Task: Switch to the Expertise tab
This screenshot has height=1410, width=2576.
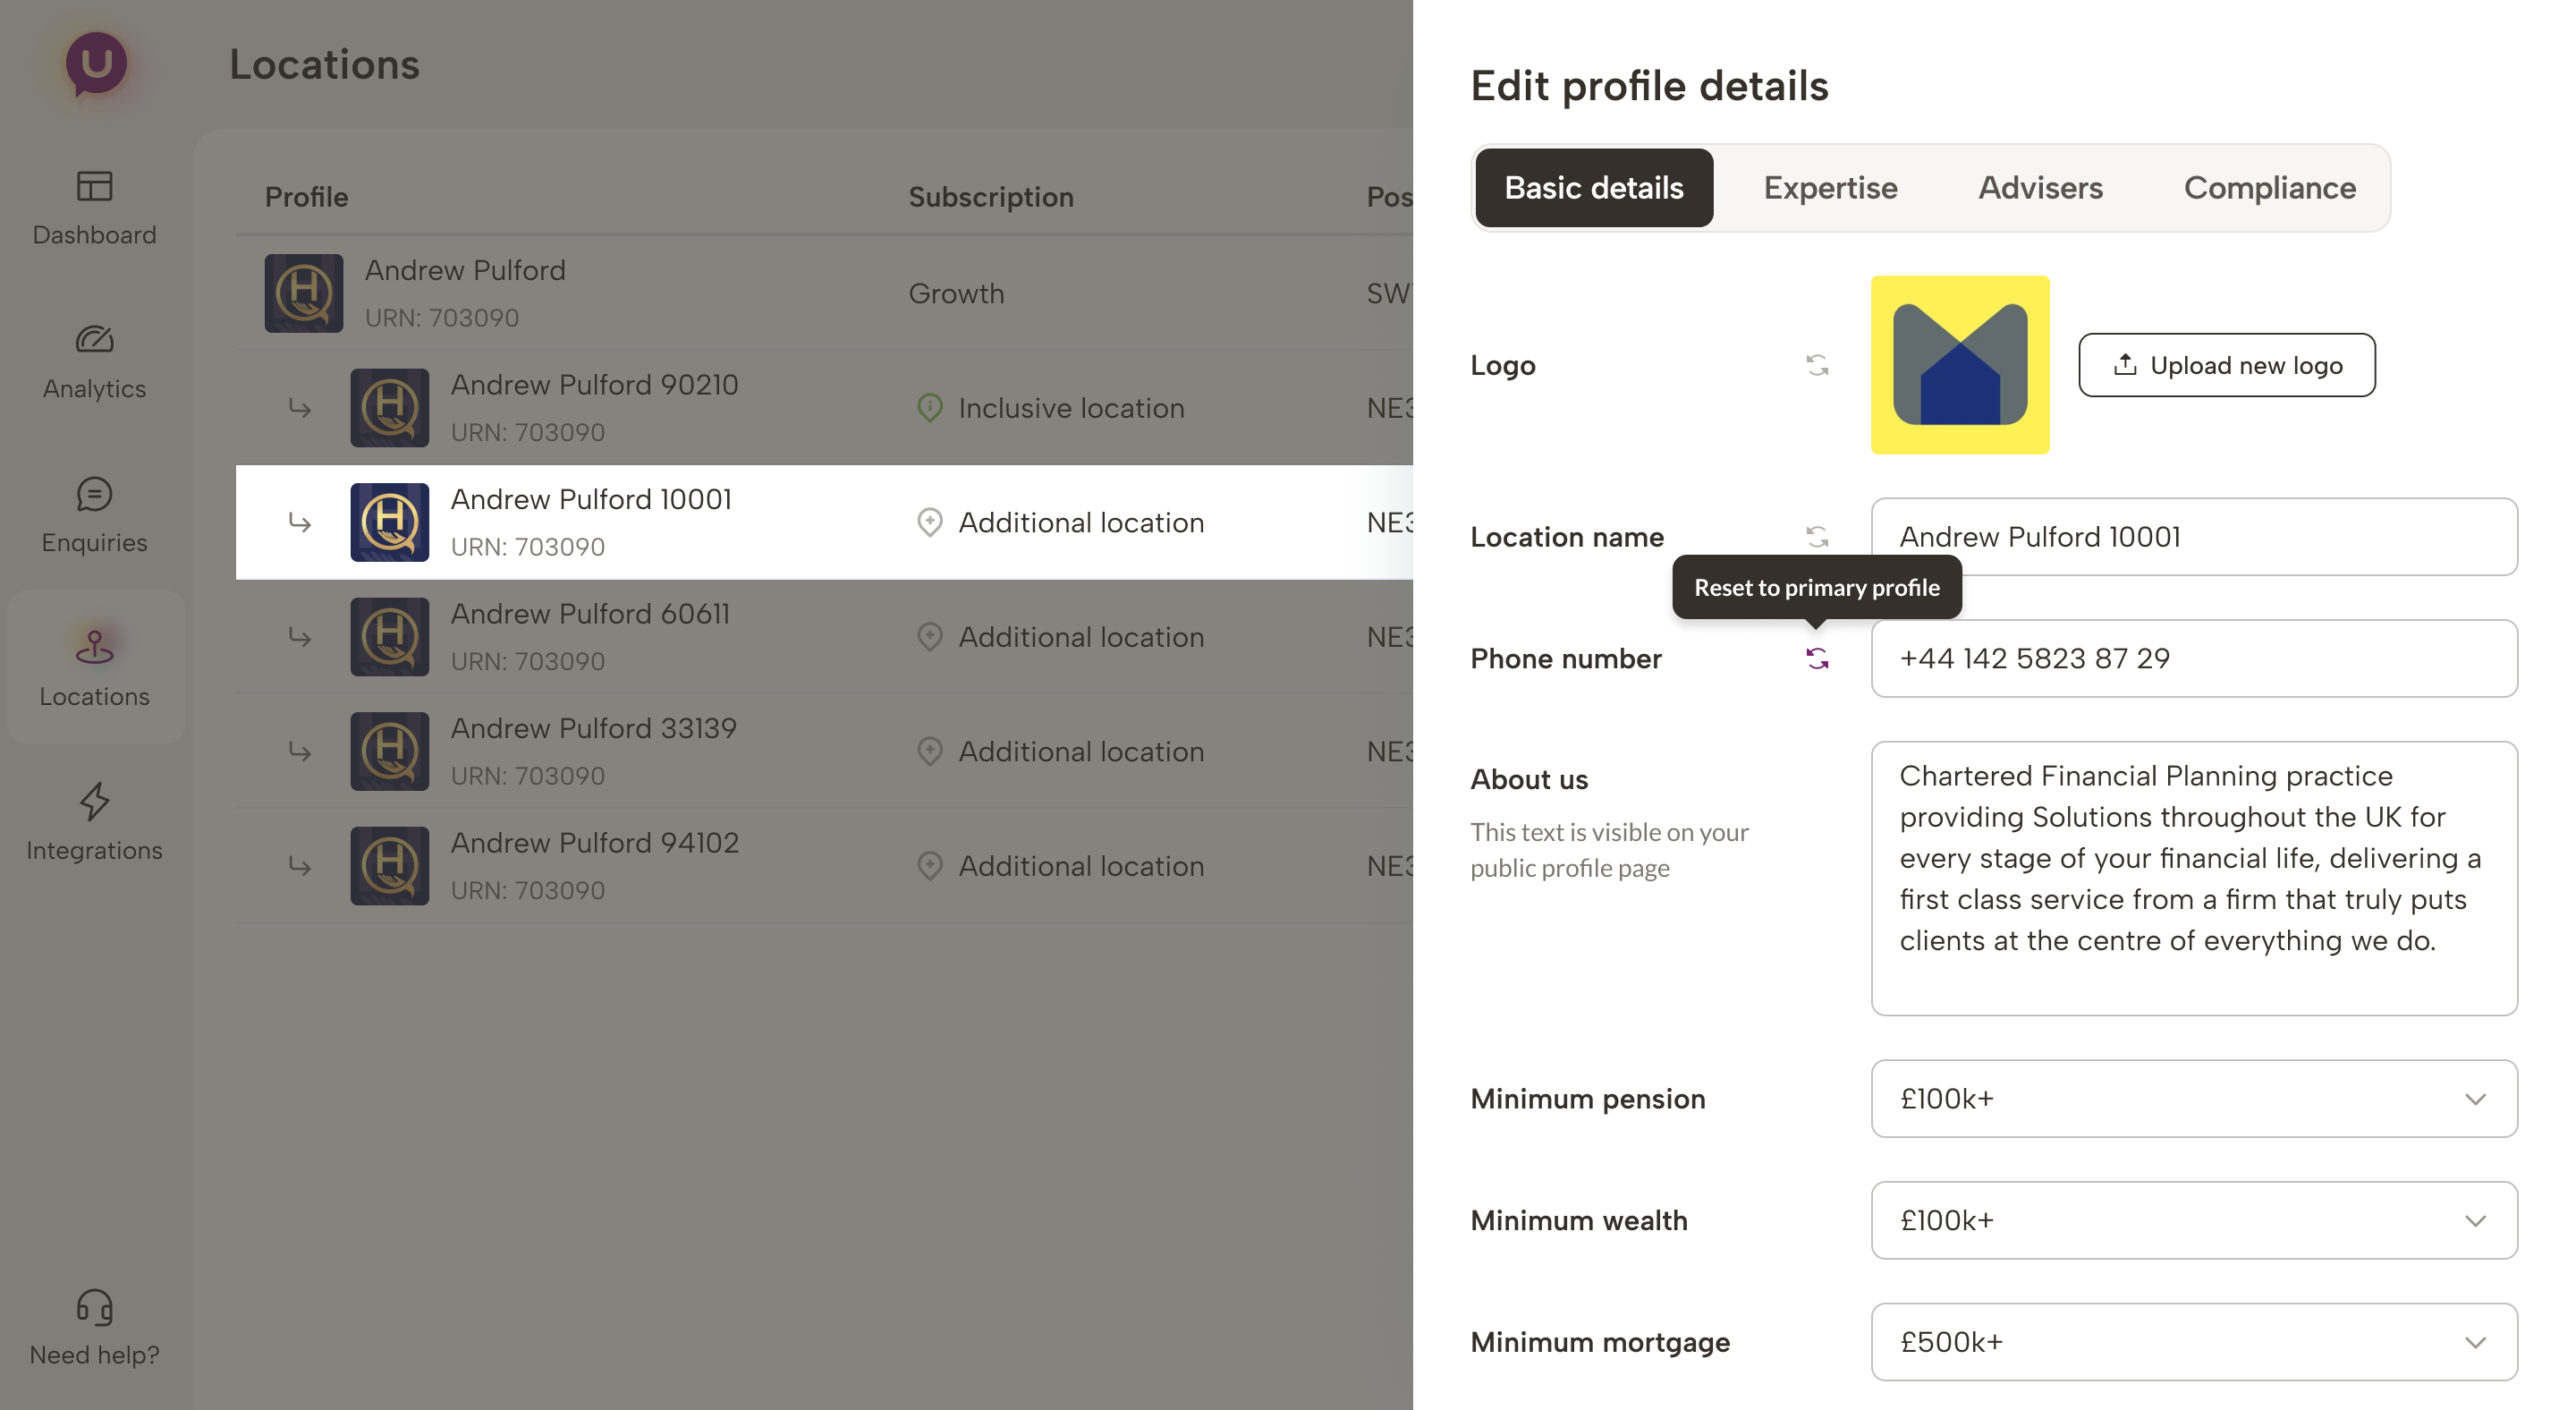Action: click(1830, 188)
